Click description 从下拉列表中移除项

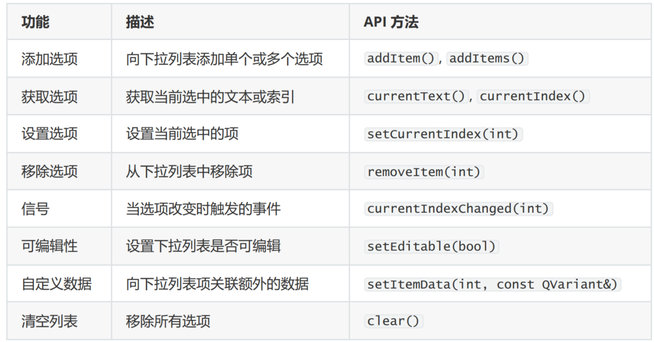tap(189, 172)
